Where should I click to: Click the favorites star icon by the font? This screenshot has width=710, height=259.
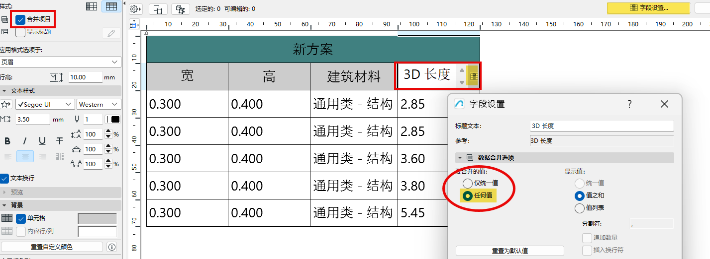6,105
